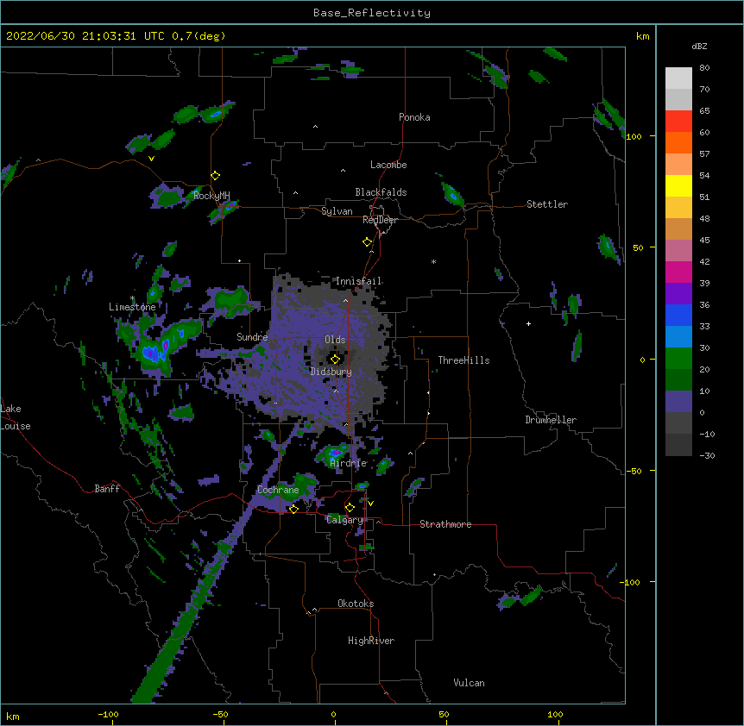
Task: Select the Limestone label
Action: (132, 307)
